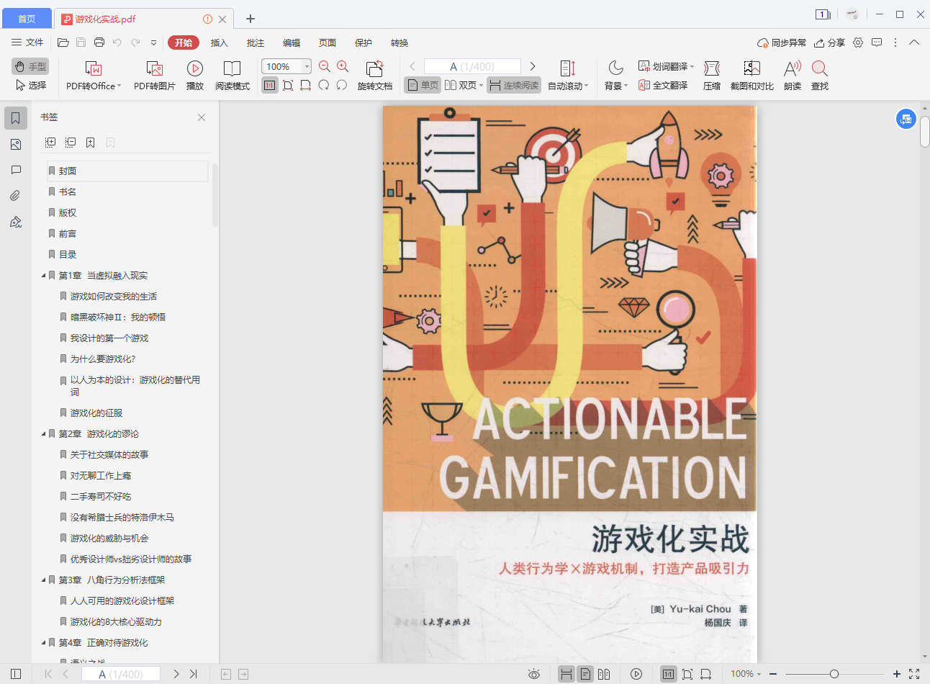Click the floating blue convert button
Viewport: 930px width, 684px height.
[906, 119]
